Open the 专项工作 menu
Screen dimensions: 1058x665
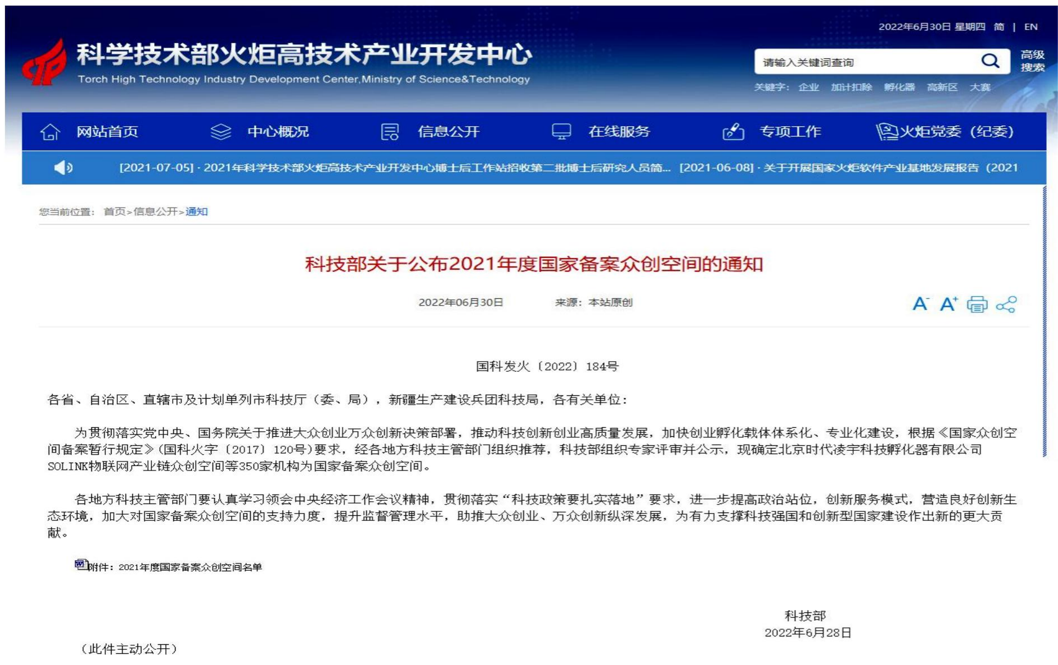(791, 132)
